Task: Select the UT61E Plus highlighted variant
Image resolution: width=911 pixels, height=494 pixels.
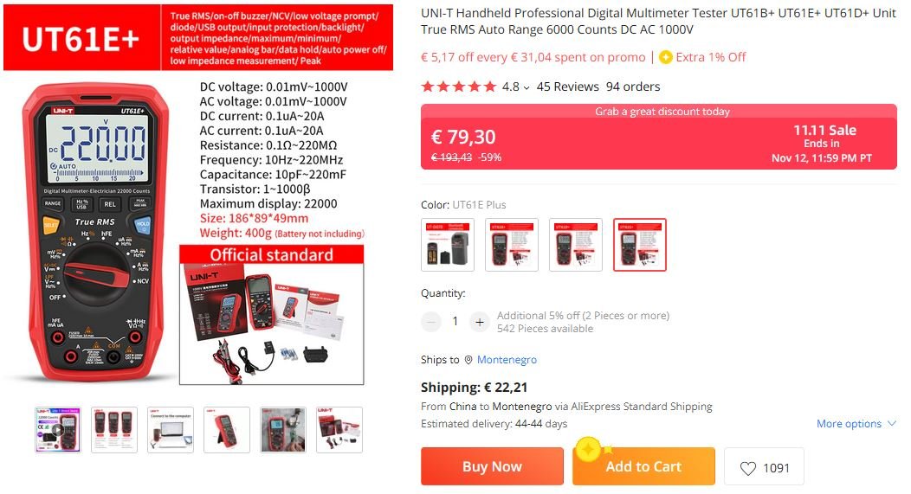Action: point(640,244)
